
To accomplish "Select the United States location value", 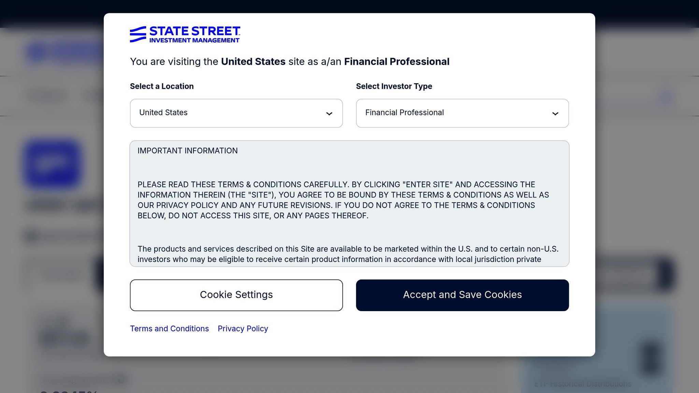I will 163,113.
